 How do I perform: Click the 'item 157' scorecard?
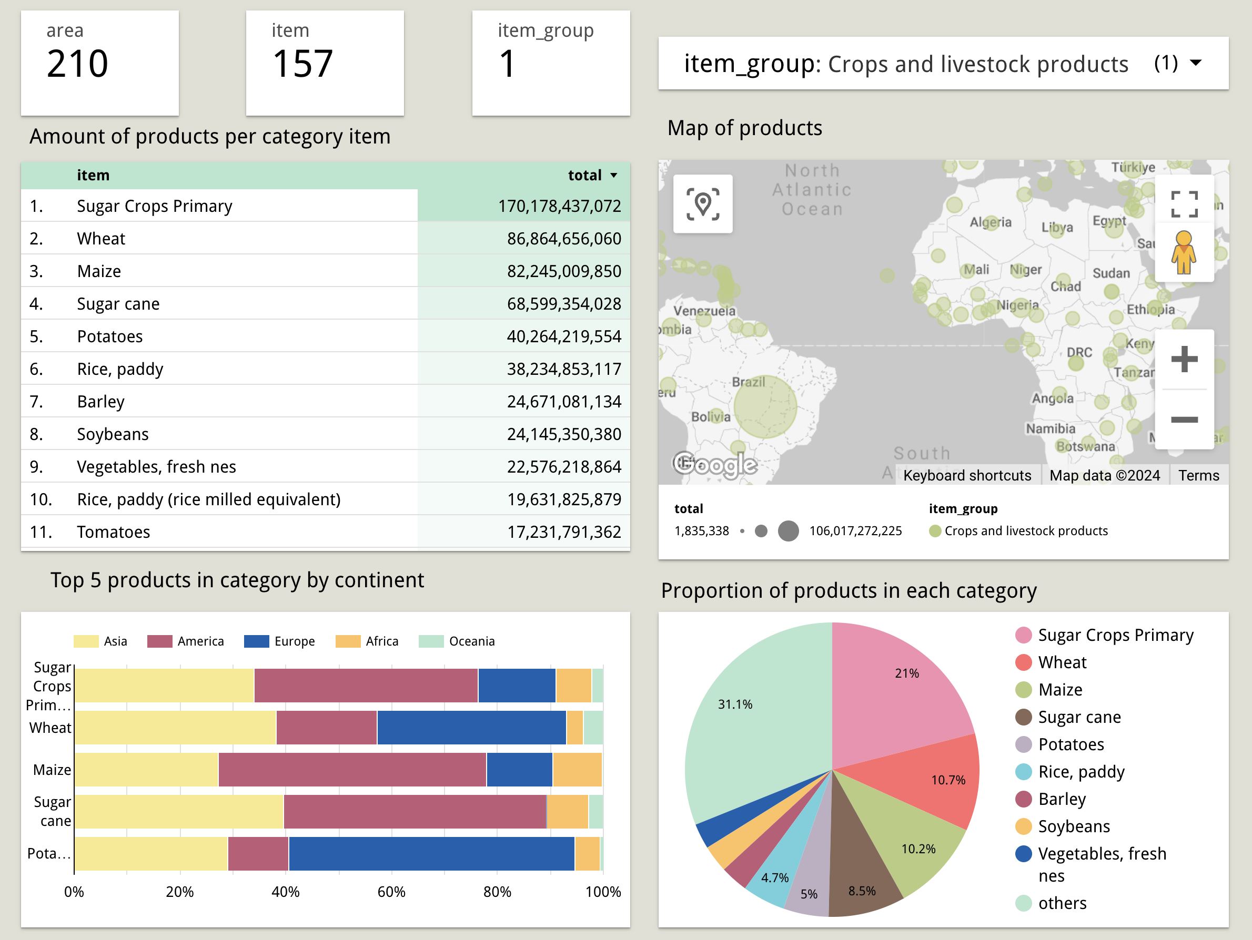tap(325, 63)
